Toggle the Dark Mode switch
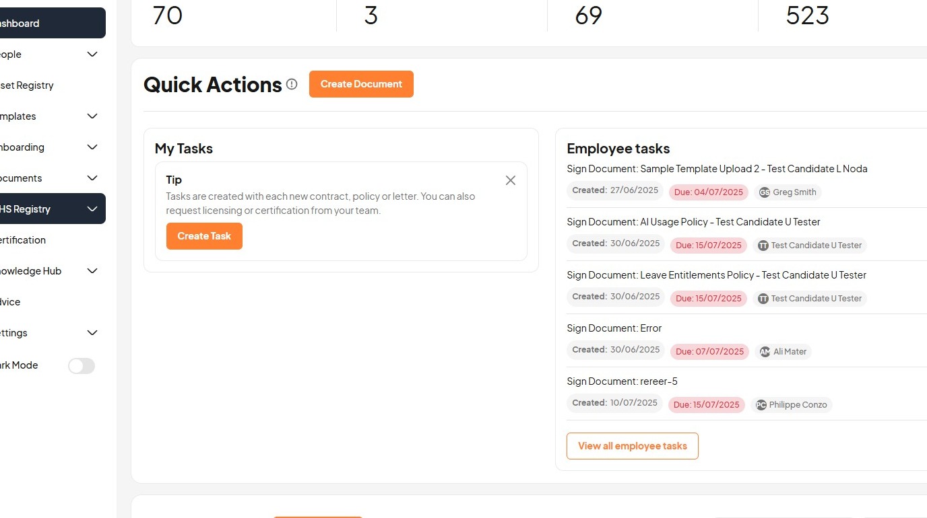 tap(82, 365)
